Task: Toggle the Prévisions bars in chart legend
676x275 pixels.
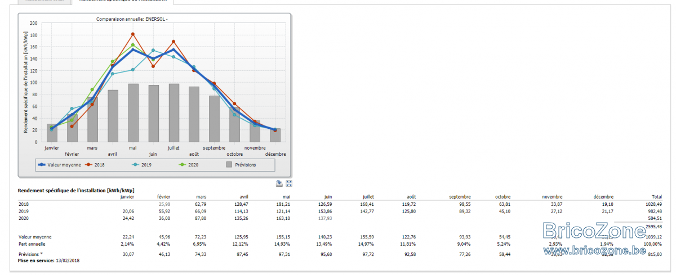Action: pos(241,165)
